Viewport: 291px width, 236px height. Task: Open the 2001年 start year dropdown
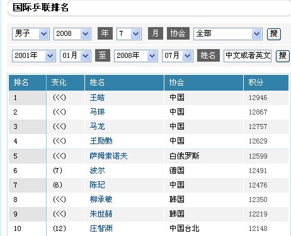click(34, 56)
